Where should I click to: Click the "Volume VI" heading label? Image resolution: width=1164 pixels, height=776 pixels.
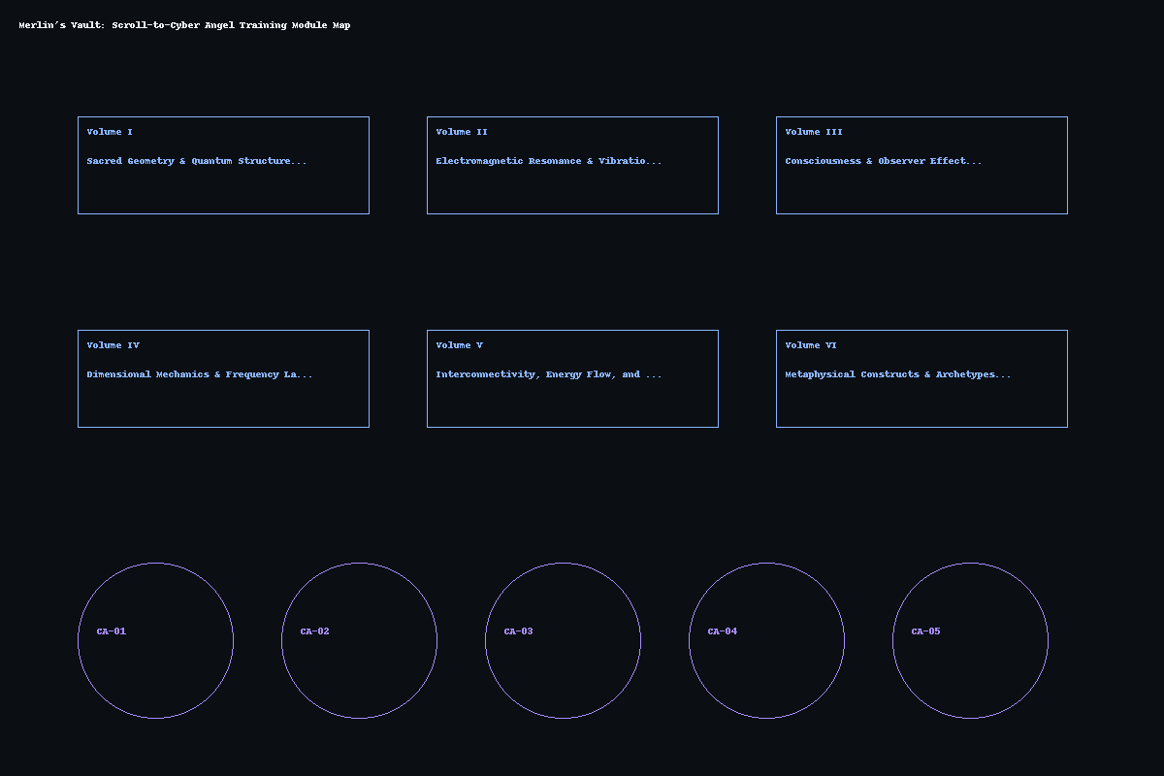(811, 345)
